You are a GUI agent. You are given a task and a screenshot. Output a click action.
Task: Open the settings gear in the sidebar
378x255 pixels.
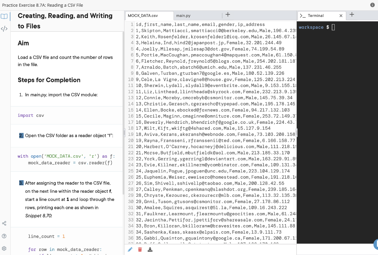(x=4, y=249)
